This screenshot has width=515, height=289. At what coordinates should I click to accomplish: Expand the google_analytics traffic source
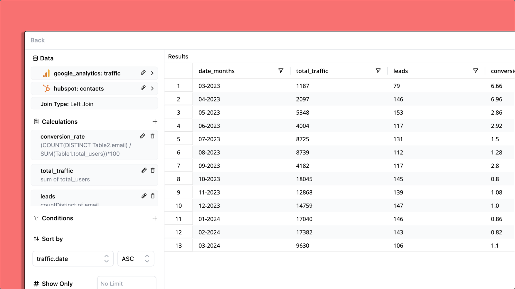(x=152, y=73)
